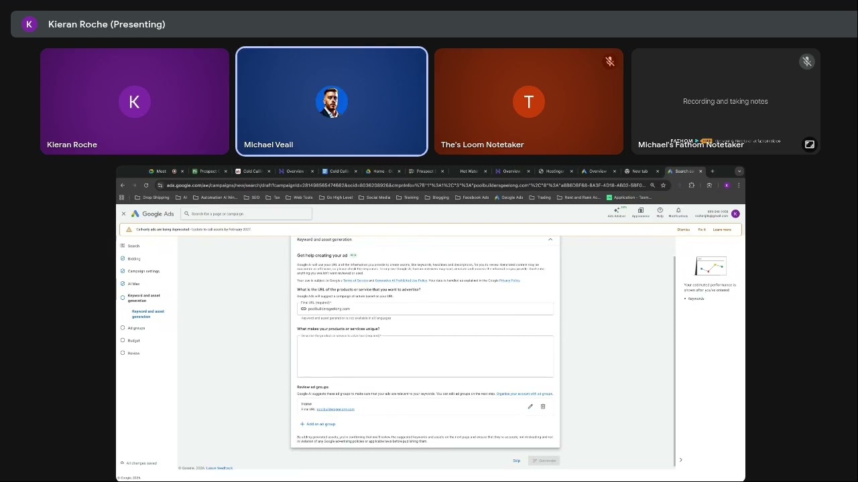Click Add an ad group
The height and width of the screenshot is (482, 858).
pyautogui.click(x=318, y=424)
